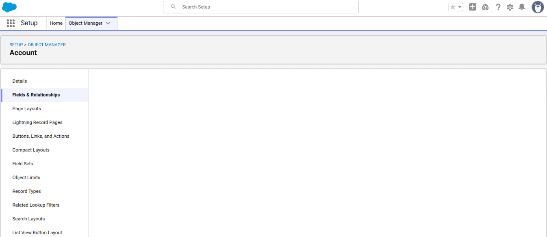Select List View Button Layout

coord(45,233)
